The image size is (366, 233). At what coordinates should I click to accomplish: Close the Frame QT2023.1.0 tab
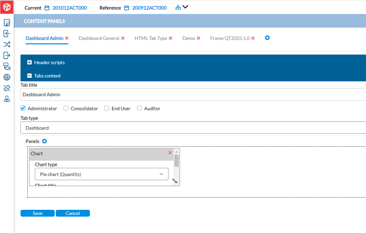click(x=253, y=38)
